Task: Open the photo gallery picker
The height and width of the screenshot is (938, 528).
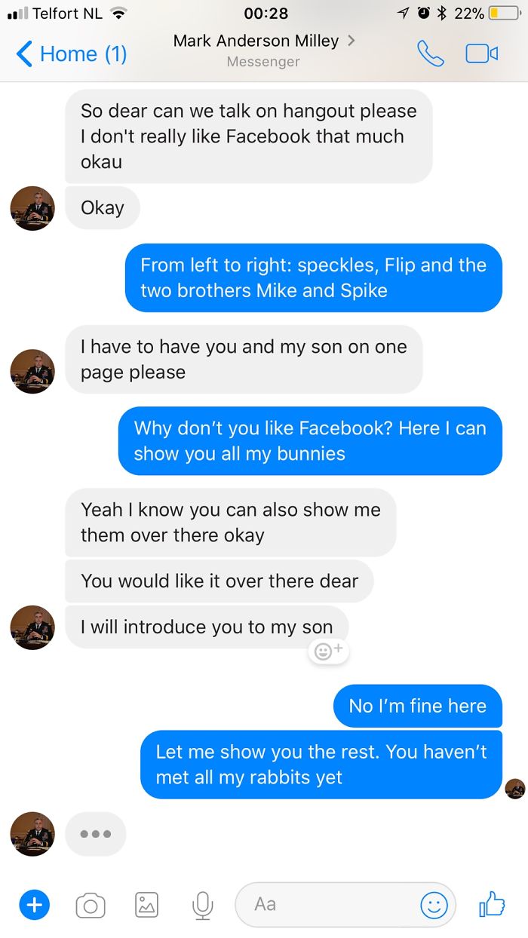Action: 146,904
